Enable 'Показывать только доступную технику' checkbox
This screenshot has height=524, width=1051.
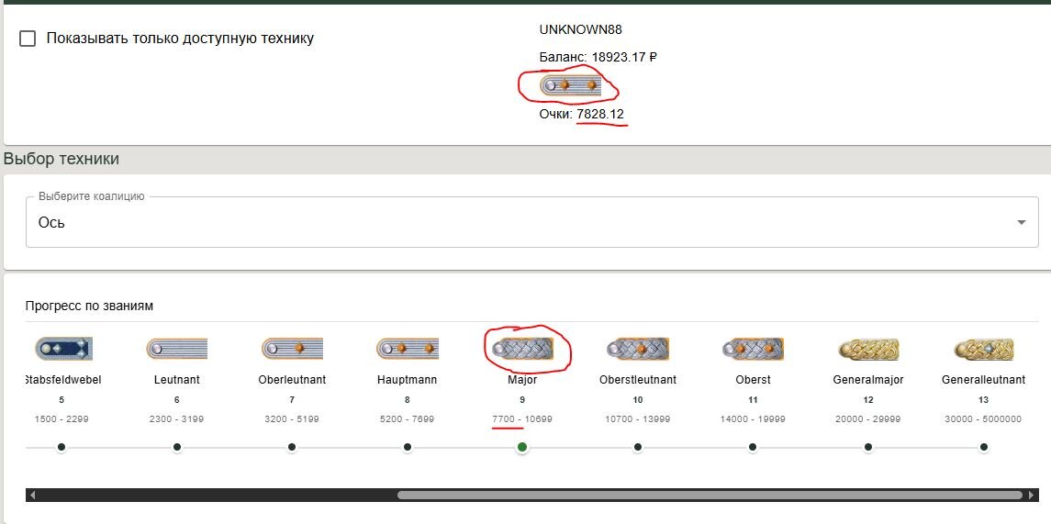point(28,39)
